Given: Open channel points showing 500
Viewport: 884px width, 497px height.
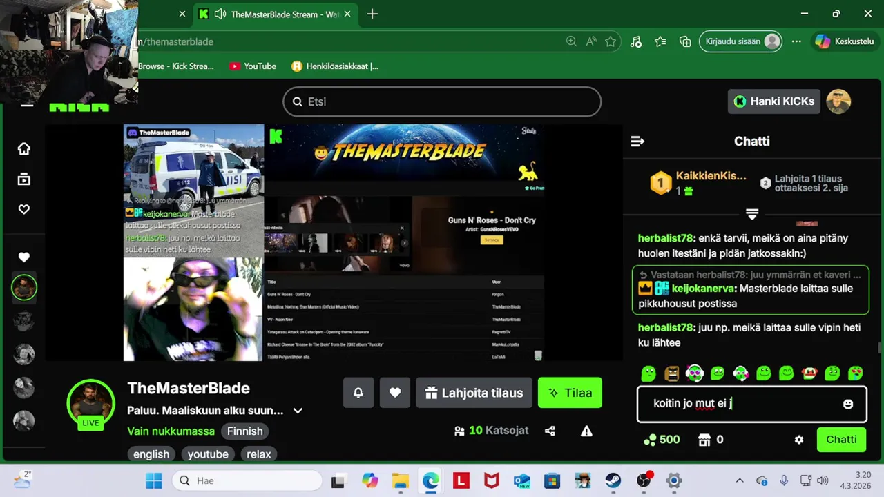Looking at the screenshot, I should (x=662, y=440).
